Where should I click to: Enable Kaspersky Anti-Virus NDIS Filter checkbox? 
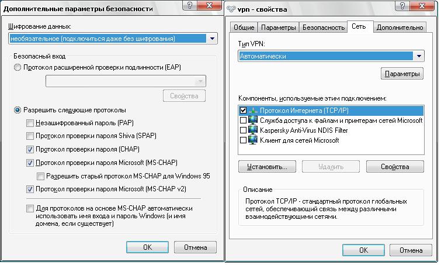tap(244, 130)
